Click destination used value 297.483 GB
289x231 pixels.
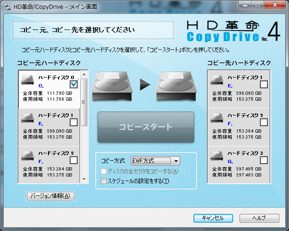[x=249, y=175]
